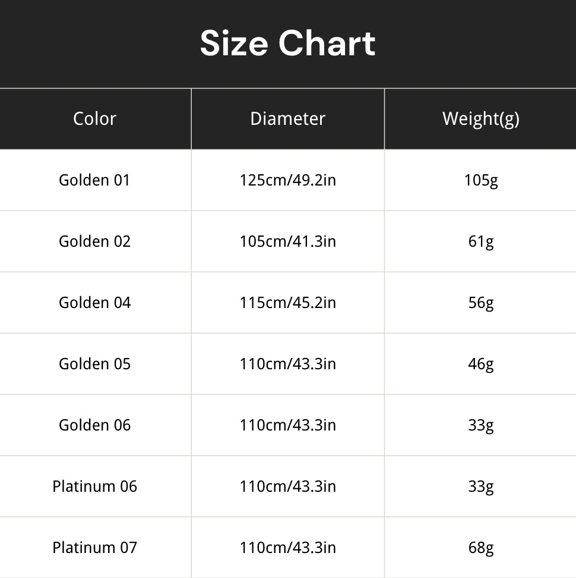This screenshot has width=576, height=578.
Task: Select the 105cm/41.3in diameter cell
Action: tap(288, 241)
